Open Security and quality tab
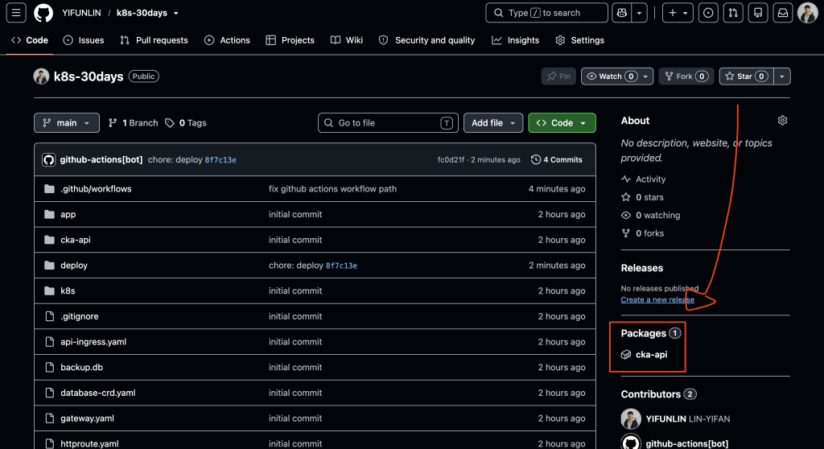The height and width of the screenshot is (449, 824). tap(426, 40)
